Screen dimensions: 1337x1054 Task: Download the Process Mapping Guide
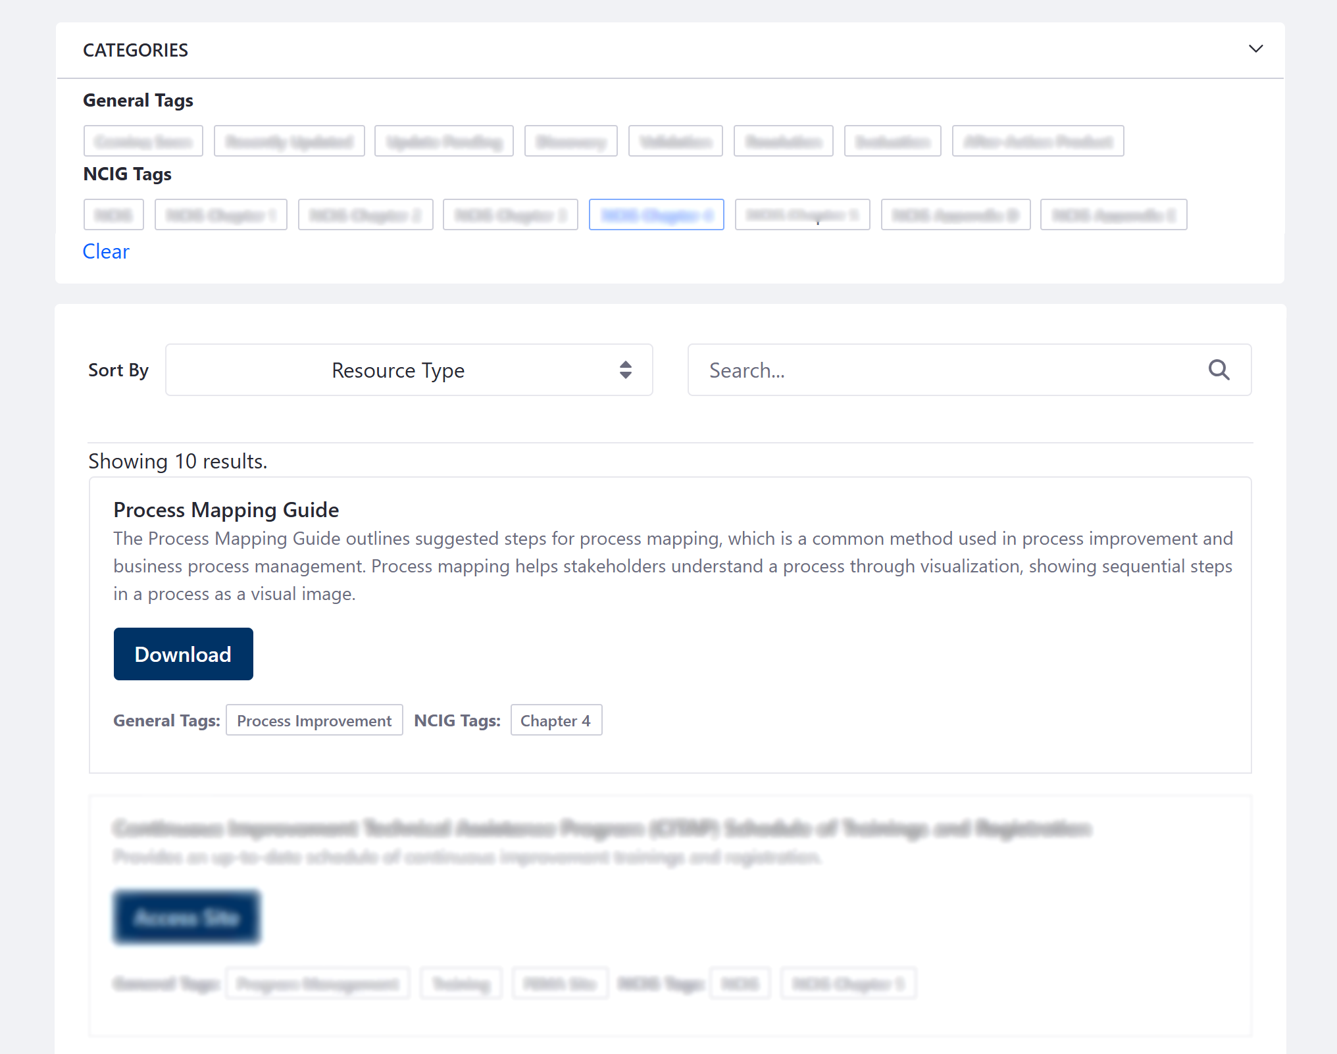183,654
